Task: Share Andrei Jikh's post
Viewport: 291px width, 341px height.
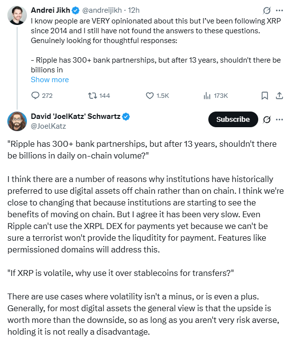Action: coord(279,96)
